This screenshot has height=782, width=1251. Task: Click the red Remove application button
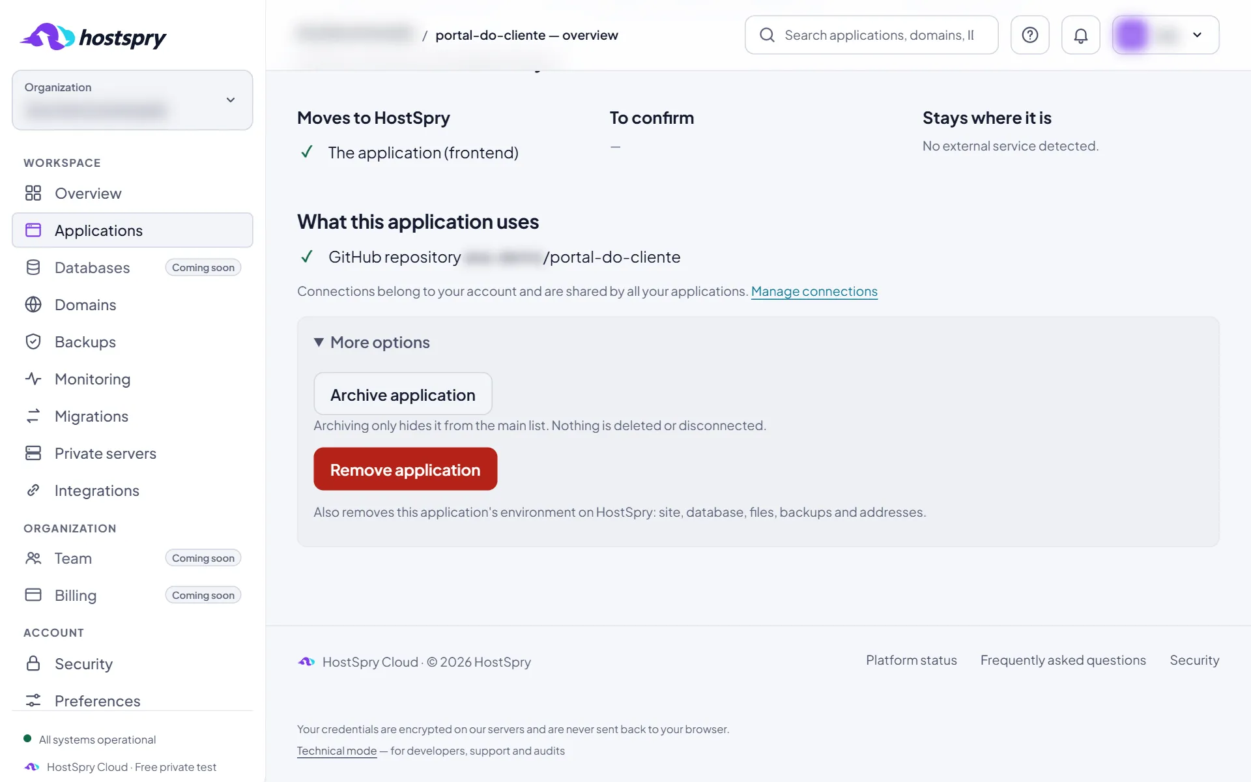(405, 469)
